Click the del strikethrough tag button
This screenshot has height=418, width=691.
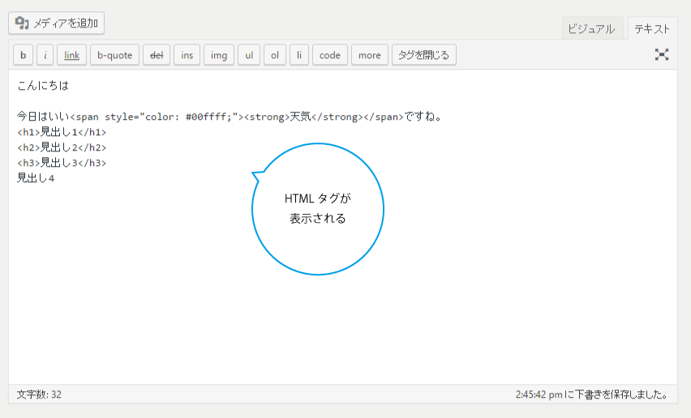tap(157, 55)
